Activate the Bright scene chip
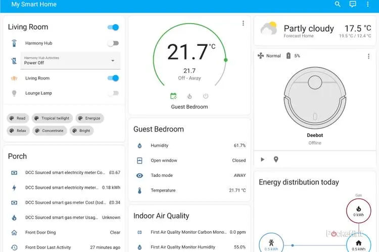Screen dimensions: 379x252 pos(81,131)
